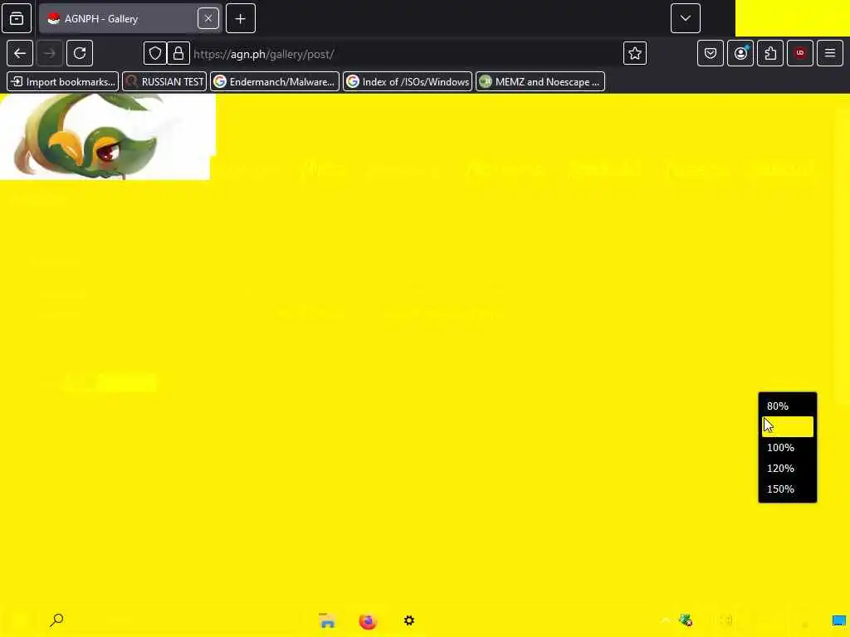Open MEMZ and Noescape bookmark
This screenshot has height=637, width=850.
[540, 82]
